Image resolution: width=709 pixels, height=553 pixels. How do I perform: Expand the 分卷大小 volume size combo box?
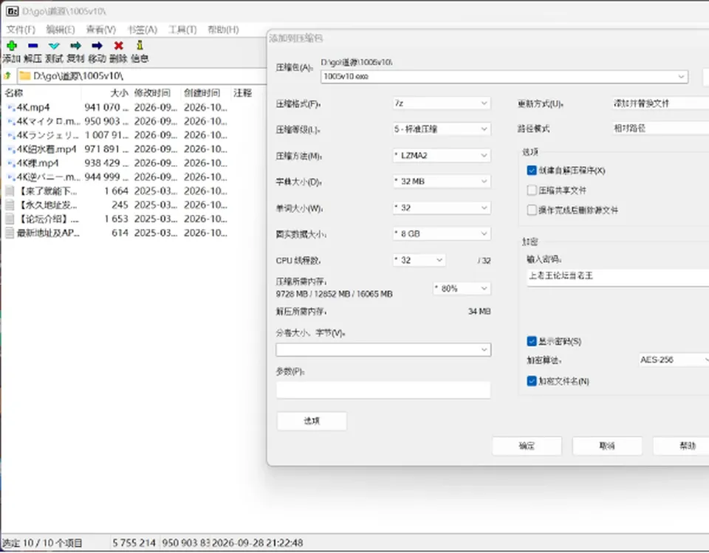(x=383, y=349)
